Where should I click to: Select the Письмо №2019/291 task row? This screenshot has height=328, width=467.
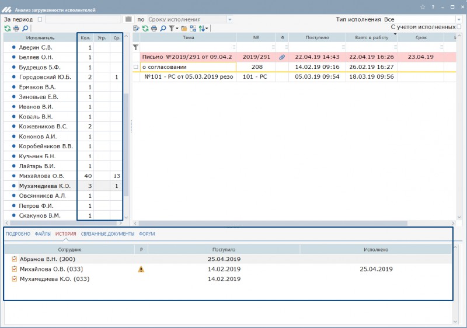coord(294,57)
